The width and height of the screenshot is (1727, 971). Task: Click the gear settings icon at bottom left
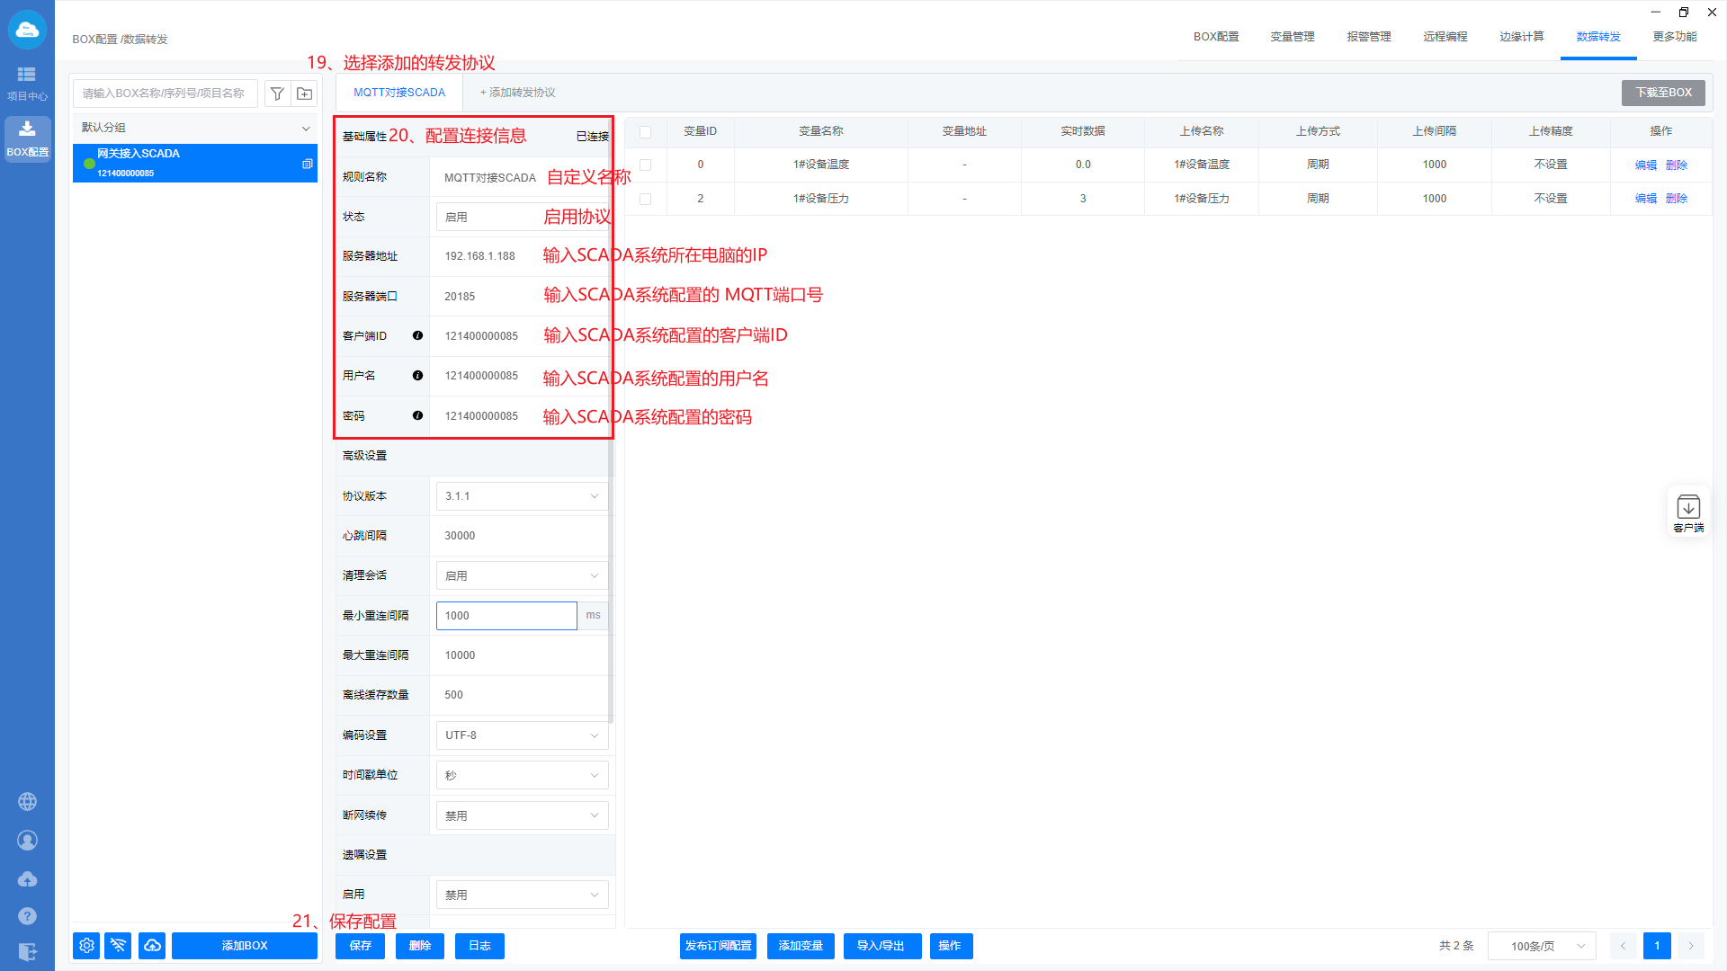[86, 946]
